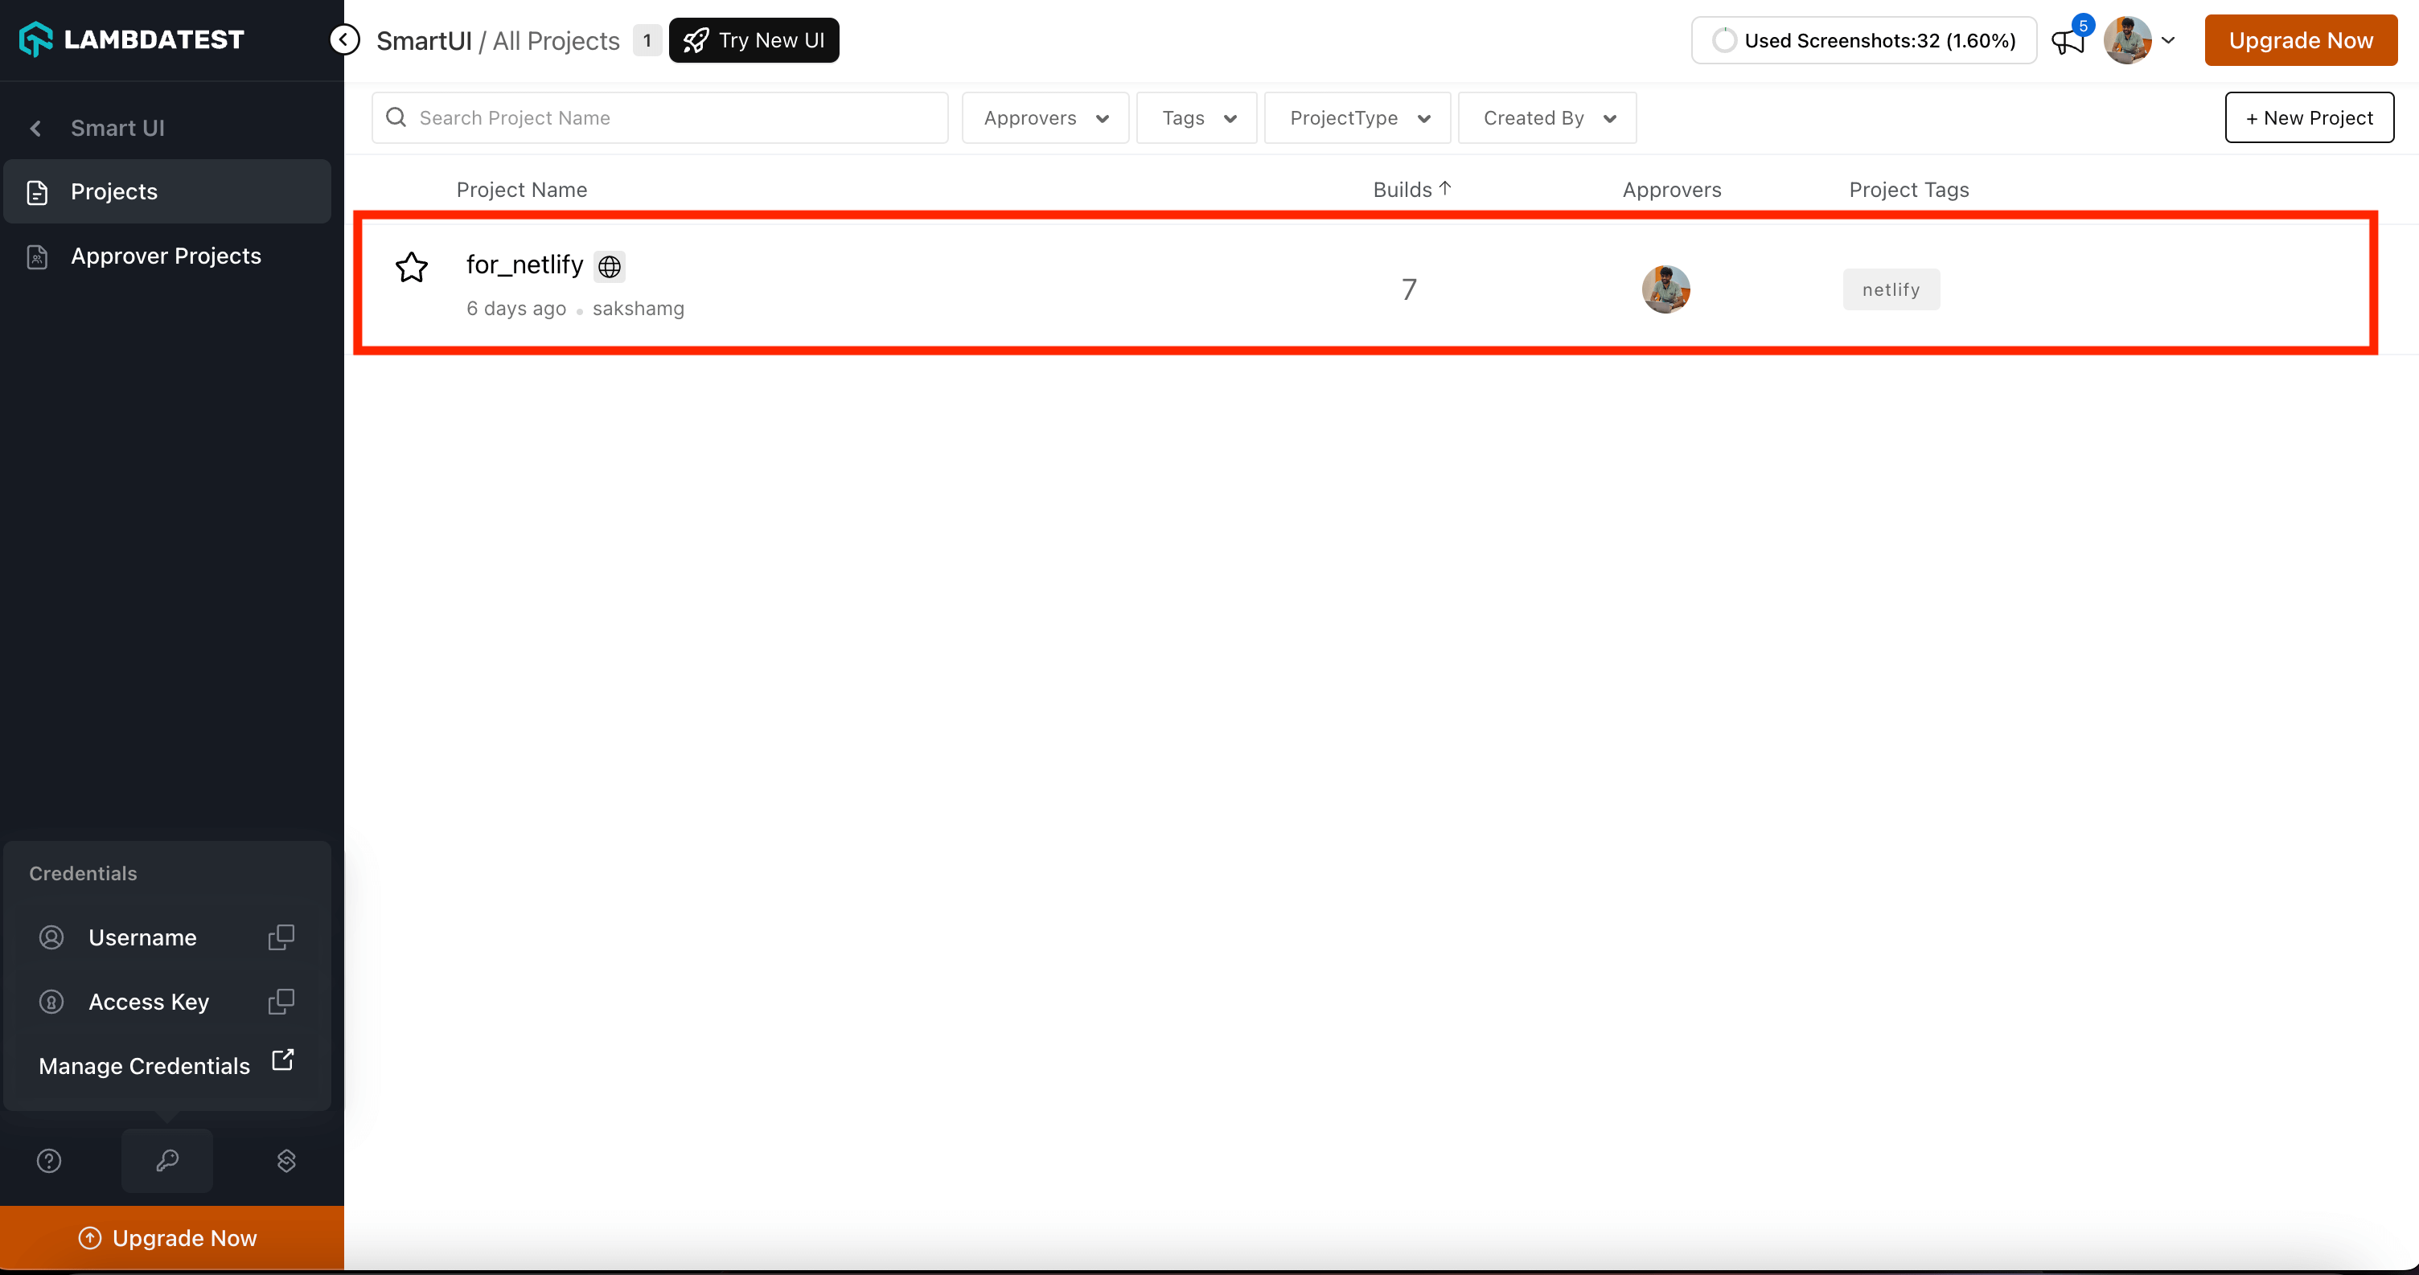Screen dimensions: 2419x1275
Task: Star the for_netlify project
Action: (x=411, y=268)
